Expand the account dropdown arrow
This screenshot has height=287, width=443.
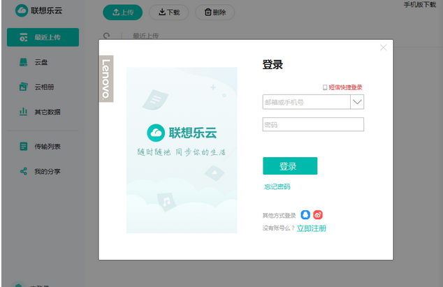coord(357,102)
